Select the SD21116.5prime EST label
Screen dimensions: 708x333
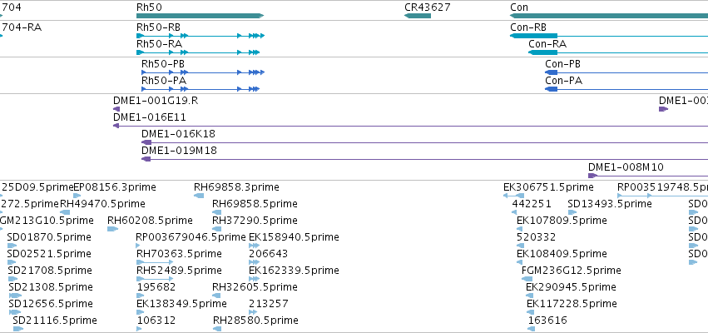tap(55, 321)
